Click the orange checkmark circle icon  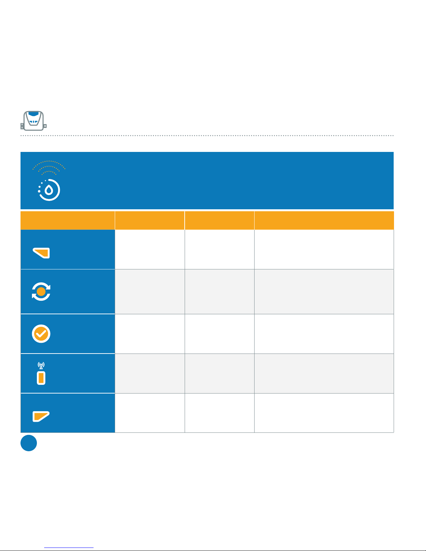(41, 334)
